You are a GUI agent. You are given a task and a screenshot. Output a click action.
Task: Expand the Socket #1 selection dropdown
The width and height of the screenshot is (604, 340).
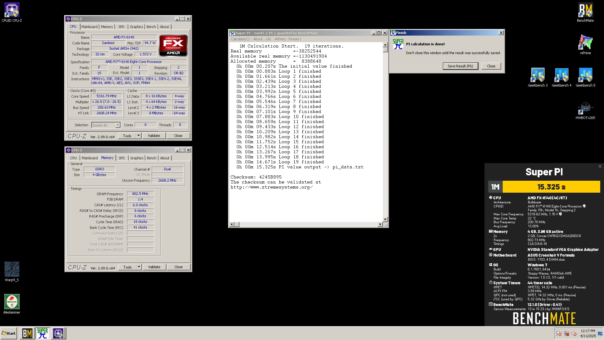[x=118, y=125]
